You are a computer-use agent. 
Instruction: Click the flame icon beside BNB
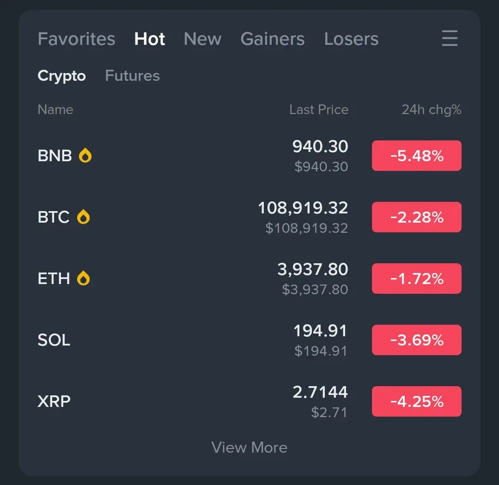[85, 155]
